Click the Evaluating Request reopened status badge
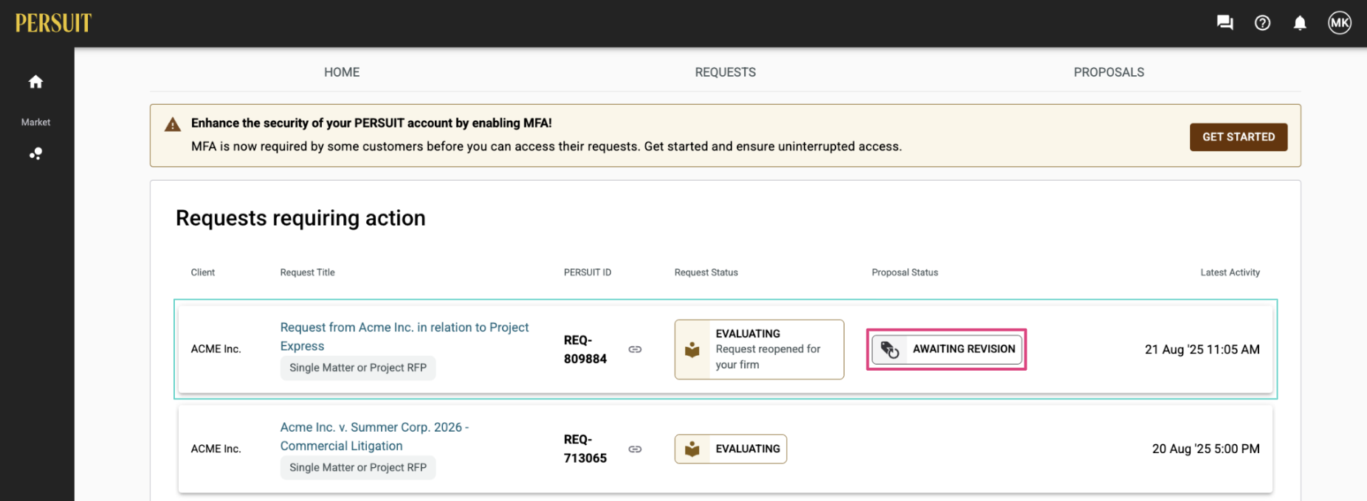Screen dimensions: 1367x501 pyautogui.click(x=760, y=349)
